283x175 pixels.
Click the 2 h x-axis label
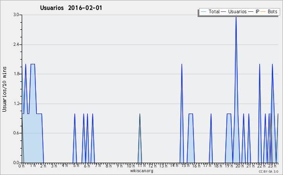pyautogui.click(x=43, y=166)
